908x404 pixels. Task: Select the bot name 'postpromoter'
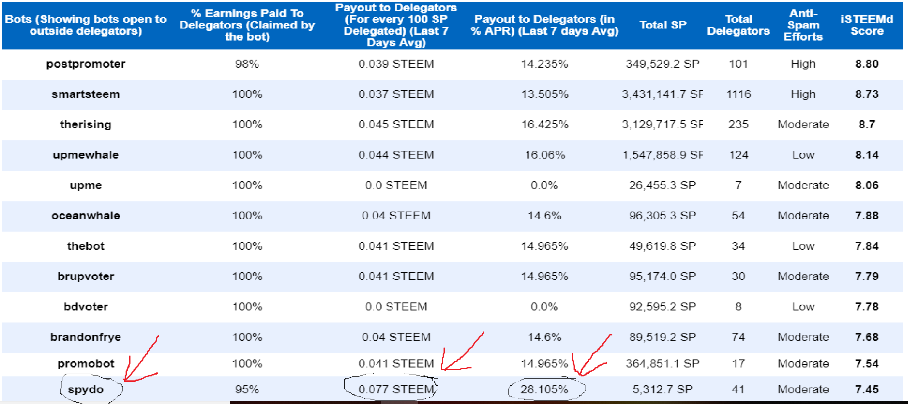[86, 64]
